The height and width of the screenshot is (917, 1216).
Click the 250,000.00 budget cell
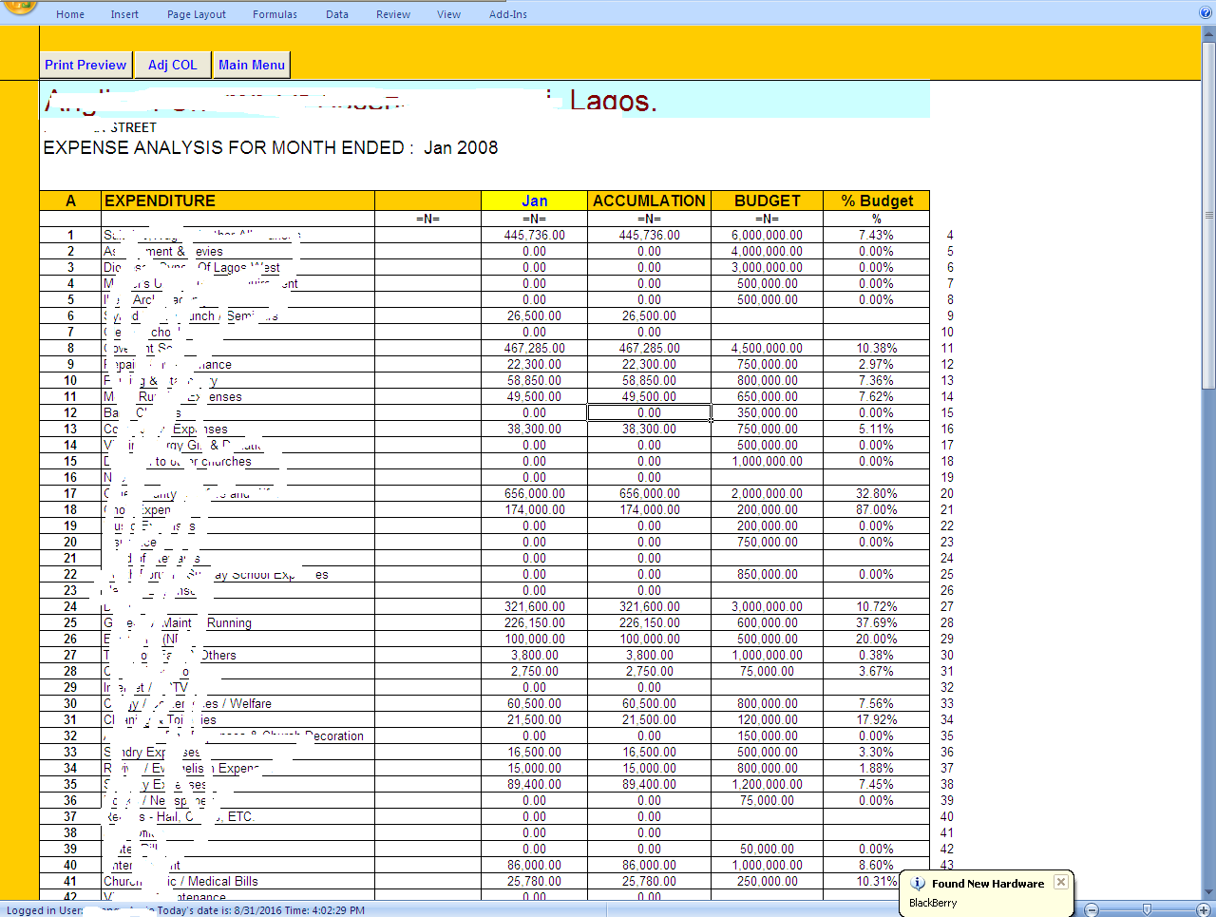767,881
